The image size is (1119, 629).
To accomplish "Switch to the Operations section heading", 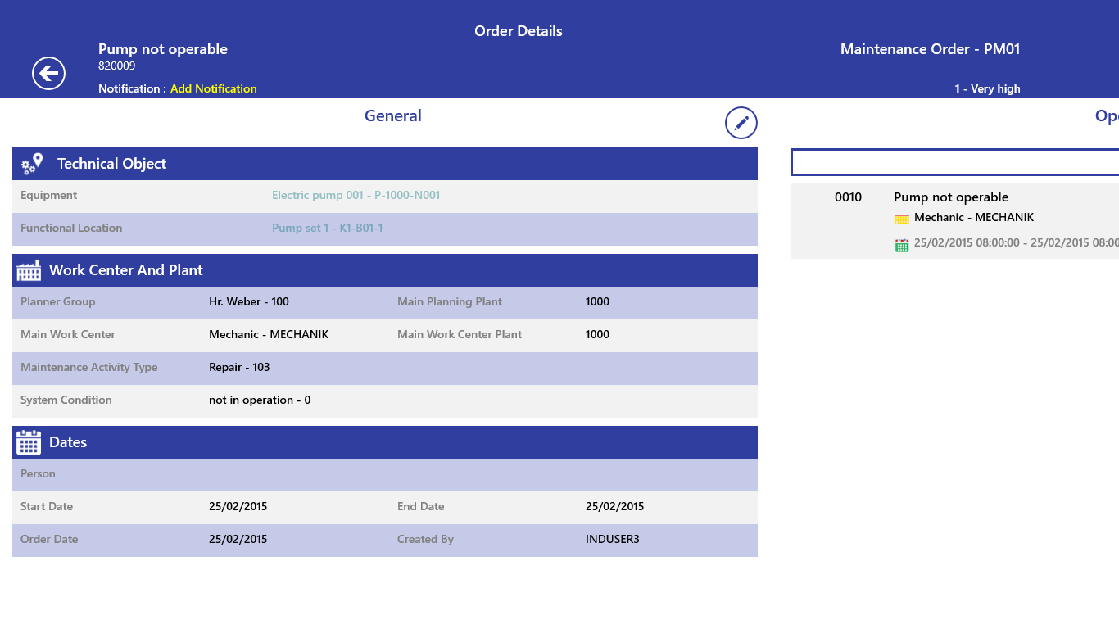I will point(1106,116).
